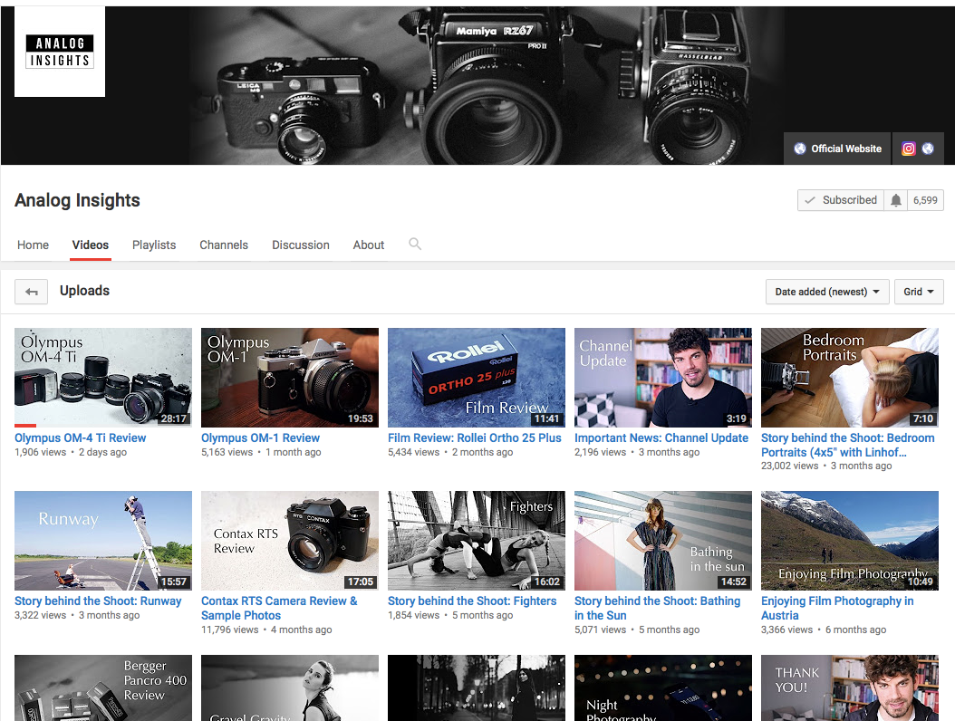Go to the Home tab
Image resolution: width=955 pixels, height=721 pixels.
pos(33,245)
